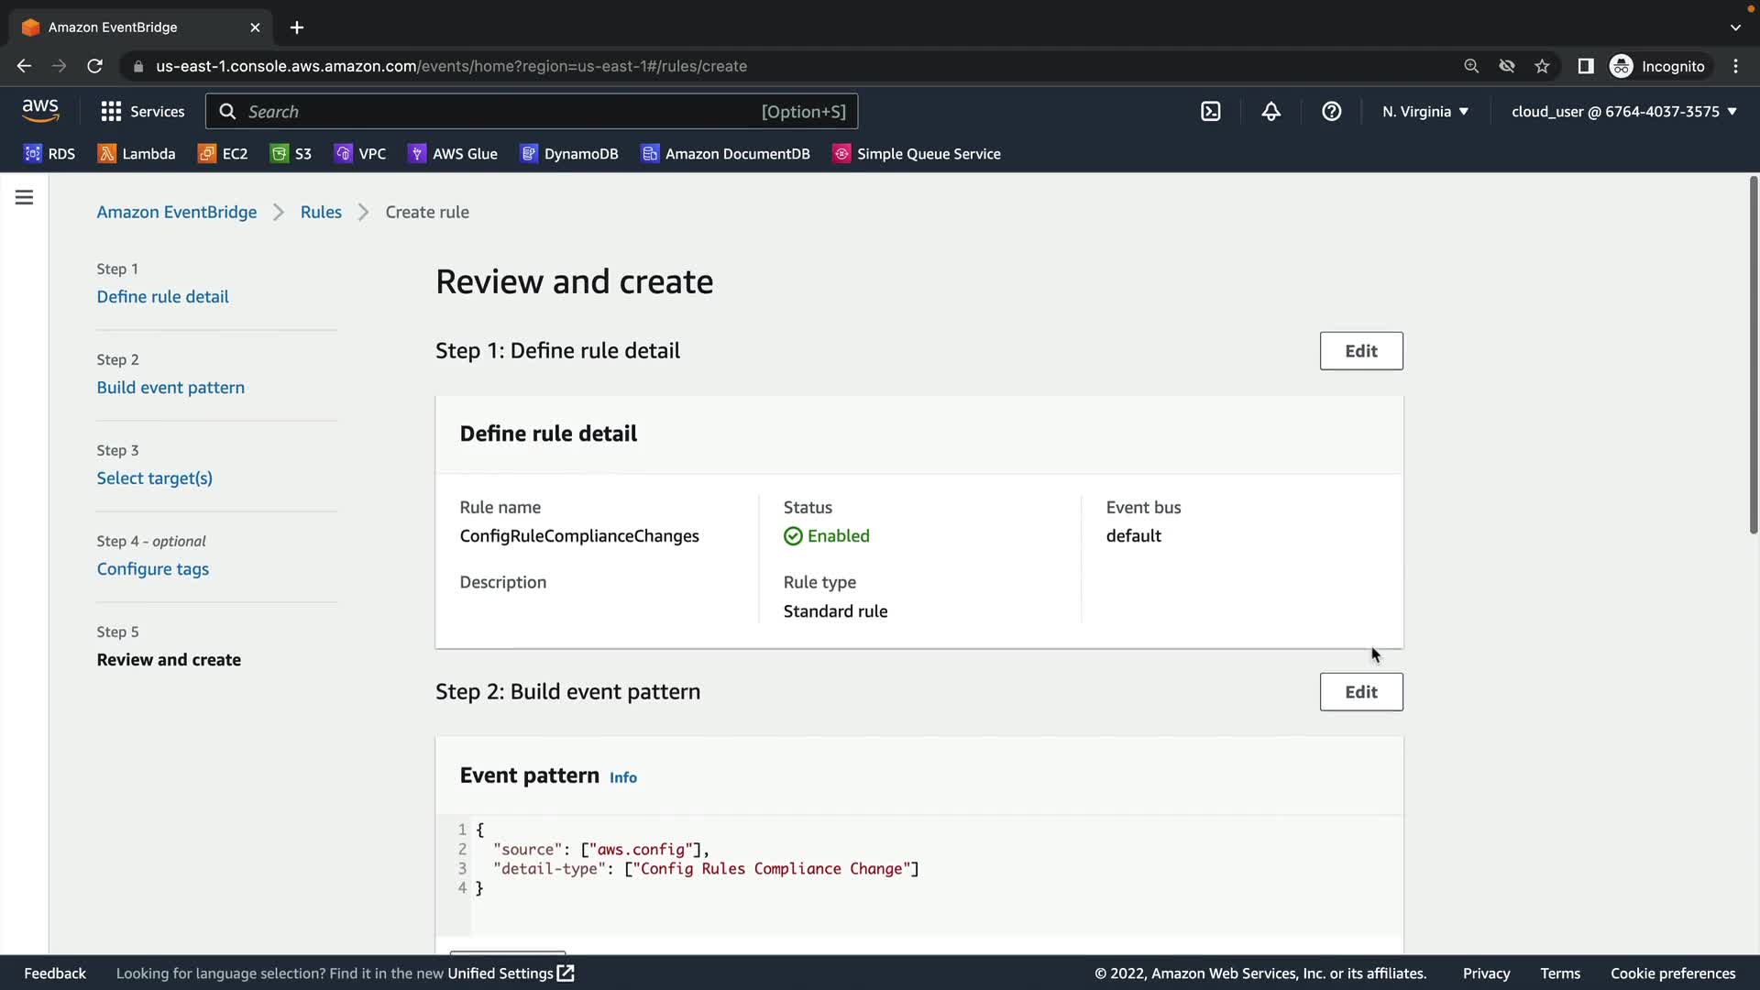Open the Lambda bookmark shortcut
This screenshot has height=990, width=1760.
(137, 154)
